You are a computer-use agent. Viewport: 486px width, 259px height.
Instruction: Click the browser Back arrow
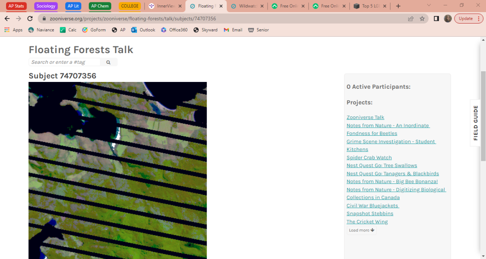tap(7, 19)
